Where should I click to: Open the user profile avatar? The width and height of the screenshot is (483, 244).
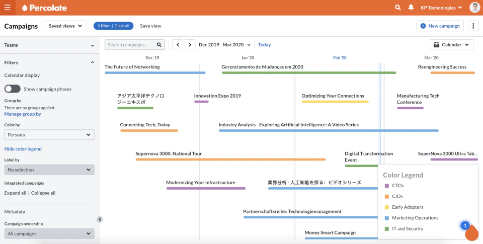click(474, 8)
